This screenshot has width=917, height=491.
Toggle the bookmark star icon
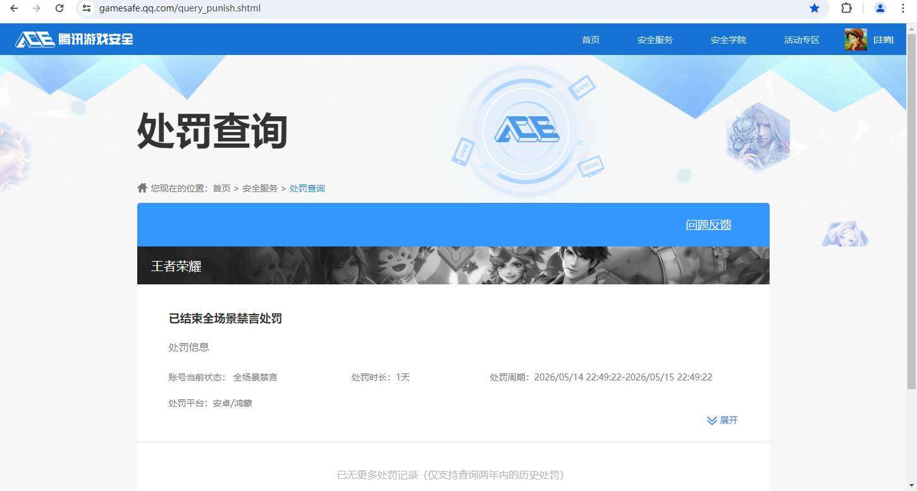point(815,8)
